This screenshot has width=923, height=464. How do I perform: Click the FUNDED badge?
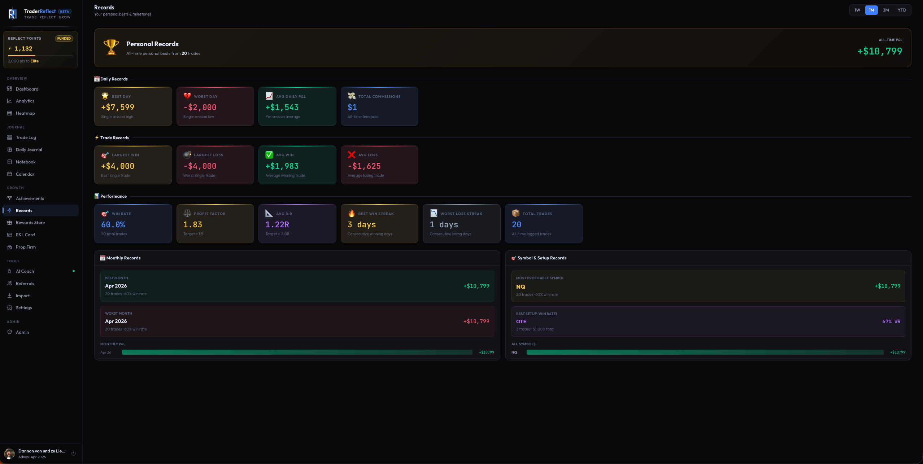64,39
